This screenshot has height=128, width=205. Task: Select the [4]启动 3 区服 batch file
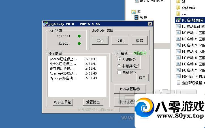pos(190,45)
